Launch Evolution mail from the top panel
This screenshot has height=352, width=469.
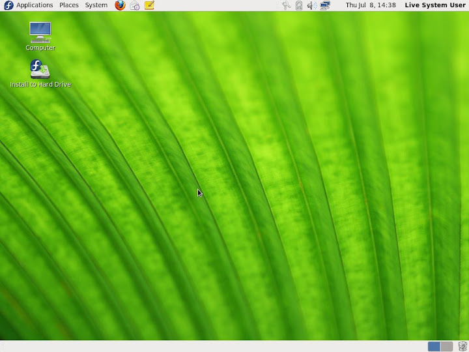click(135, 5)
